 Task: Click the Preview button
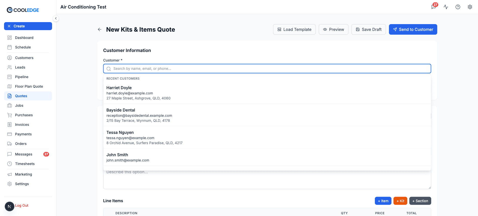point(334,29)
